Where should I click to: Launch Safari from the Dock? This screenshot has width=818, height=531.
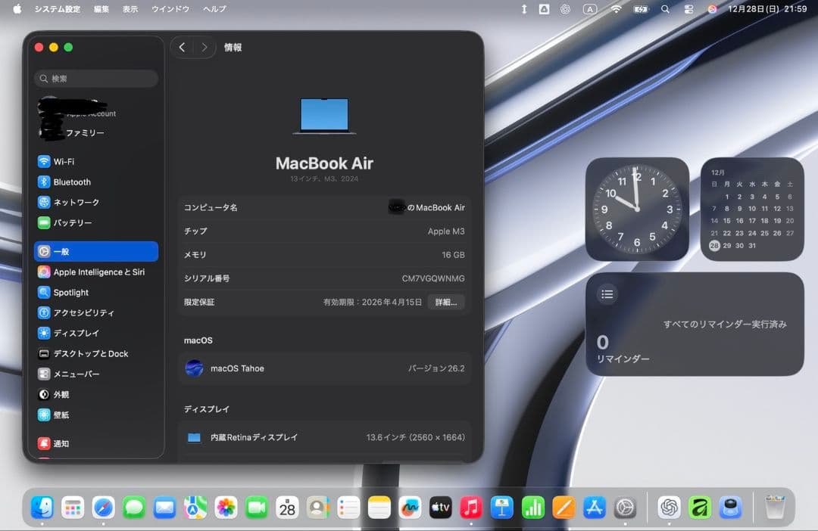[104, 507]
